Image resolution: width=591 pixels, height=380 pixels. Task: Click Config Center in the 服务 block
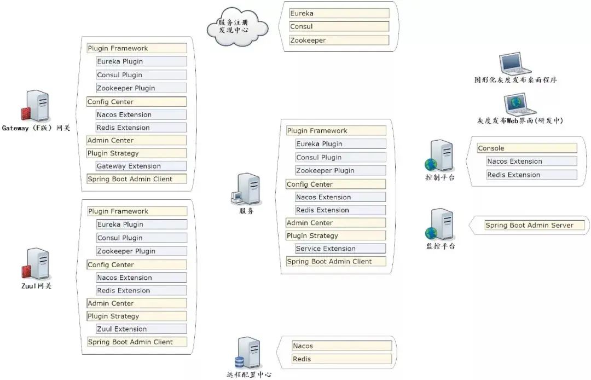pyautogui.click(x=336, y=184)
